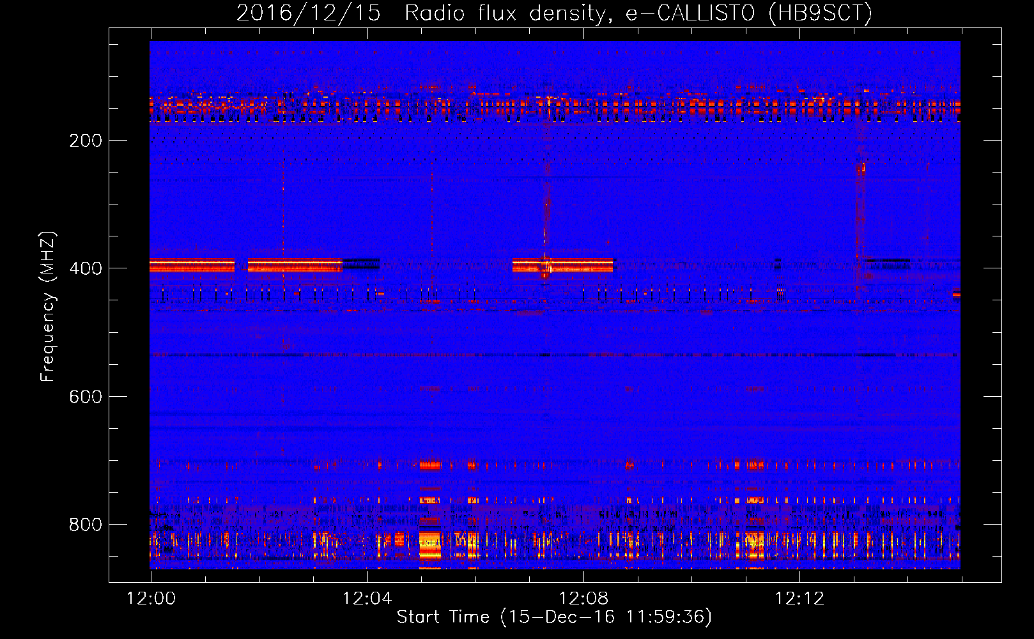The width and height of the screenshot is (1034, 639).
Task: Click the '12:08' time tick label
Action: 583,598
